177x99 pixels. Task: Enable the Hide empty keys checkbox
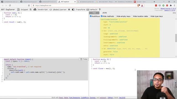116,16
